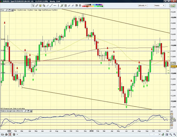Screen dimensions: 177x137
Task: Click the RSI value tag 47.296
Action: (173, 120)
